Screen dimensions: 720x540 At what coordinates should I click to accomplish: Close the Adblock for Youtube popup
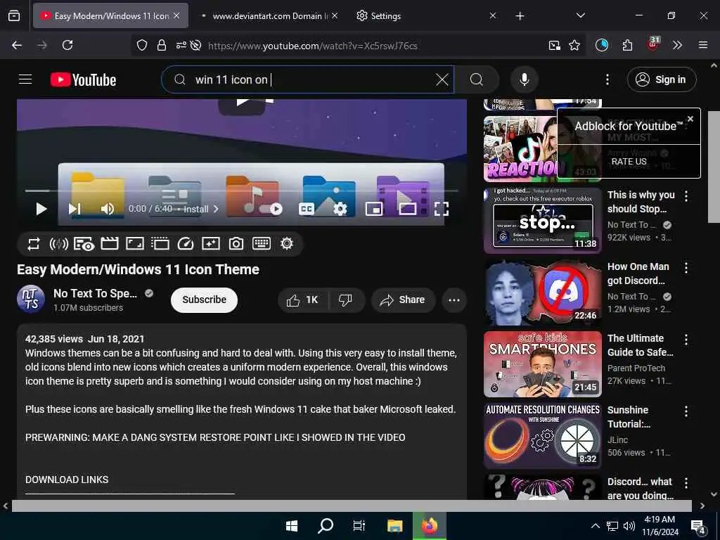(x=690, y=118)
